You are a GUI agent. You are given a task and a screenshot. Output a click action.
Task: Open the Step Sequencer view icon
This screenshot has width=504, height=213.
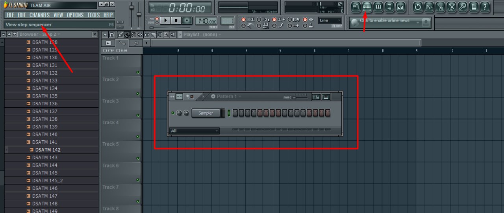367,6
